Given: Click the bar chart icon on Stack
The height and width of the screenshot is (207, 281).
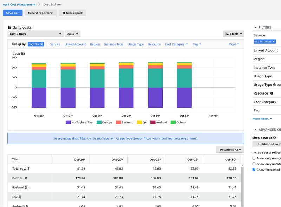Looking at the screenshot, I should coord(227,34).
